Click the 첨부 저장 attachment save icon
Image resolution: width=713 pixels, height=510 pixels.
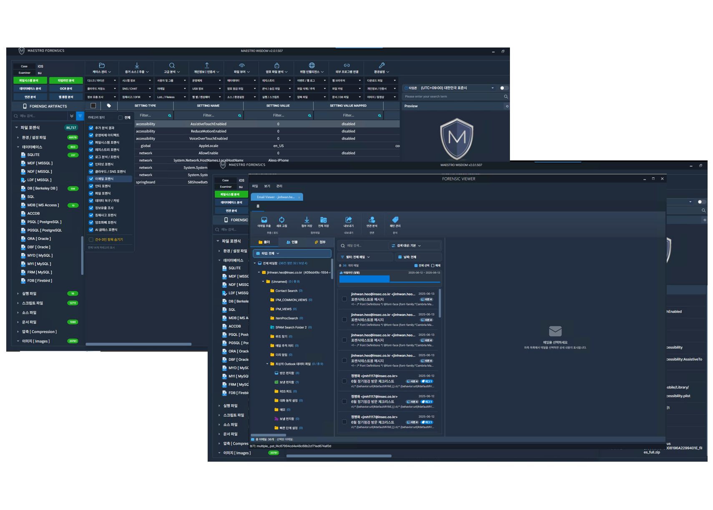(x=306, y=220)
